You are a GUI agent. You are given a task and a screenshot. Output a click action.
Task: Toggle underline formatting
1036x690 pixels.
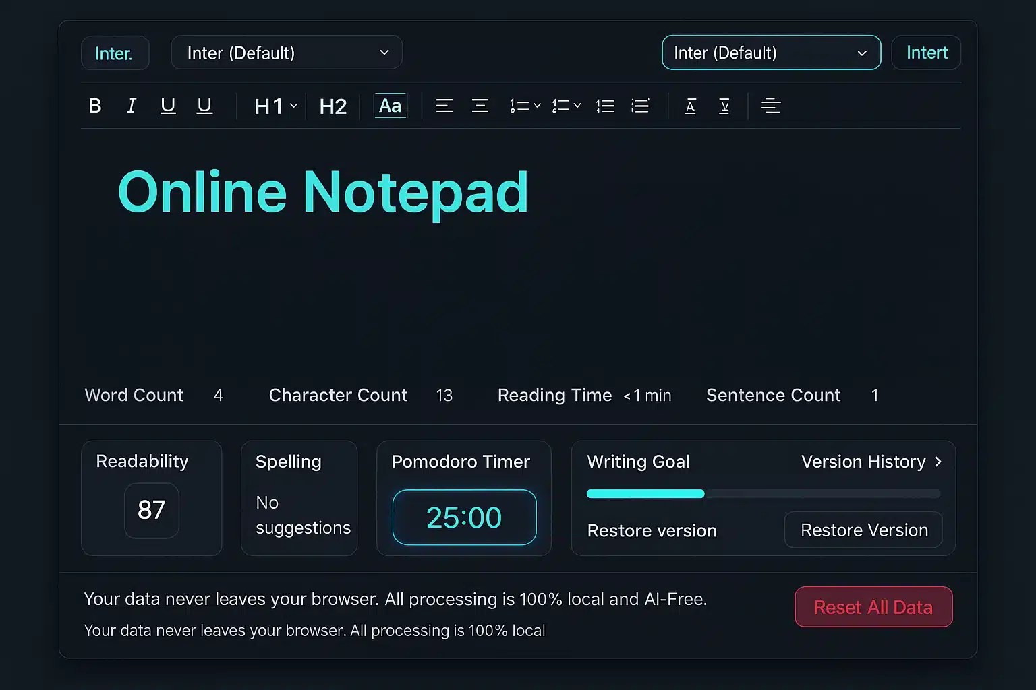(x=167, y=105)
